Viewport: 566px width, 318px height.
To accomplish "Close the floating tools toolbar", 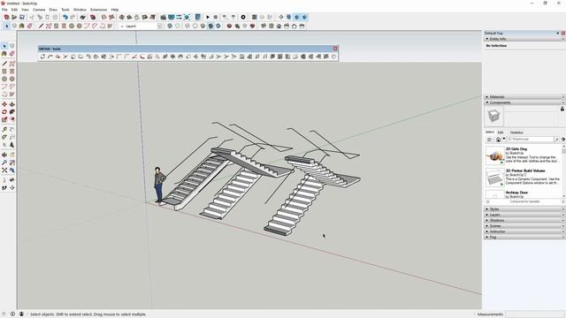I will (335, 49).
